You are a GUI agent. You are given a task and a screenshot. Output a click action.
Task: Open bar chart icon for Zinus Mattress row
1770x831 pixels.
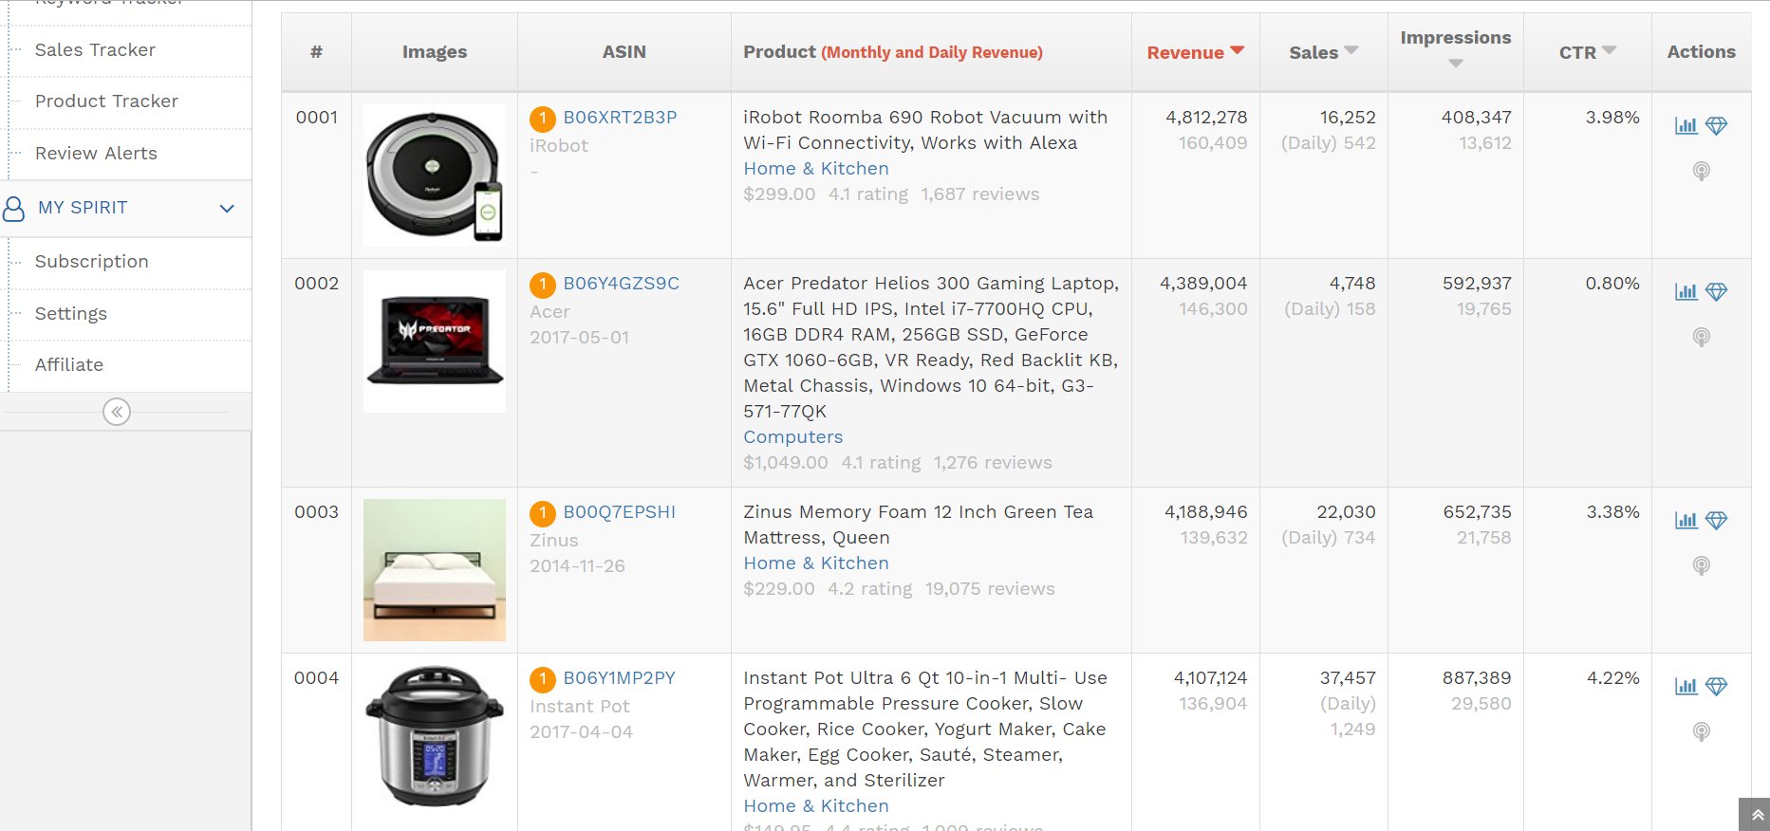click(1686, 520)
